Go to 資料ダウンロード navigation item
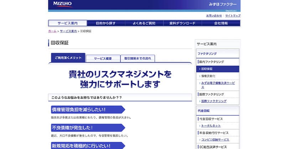The image size is (285, 149). click(182, 23)
